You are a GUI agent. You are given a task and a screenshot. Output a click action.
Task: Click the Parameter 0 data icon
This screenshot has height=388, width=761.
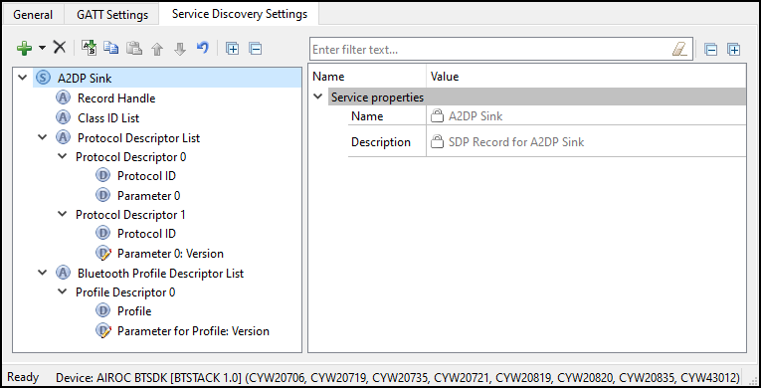pyautogui.click(x=102, y=195)
